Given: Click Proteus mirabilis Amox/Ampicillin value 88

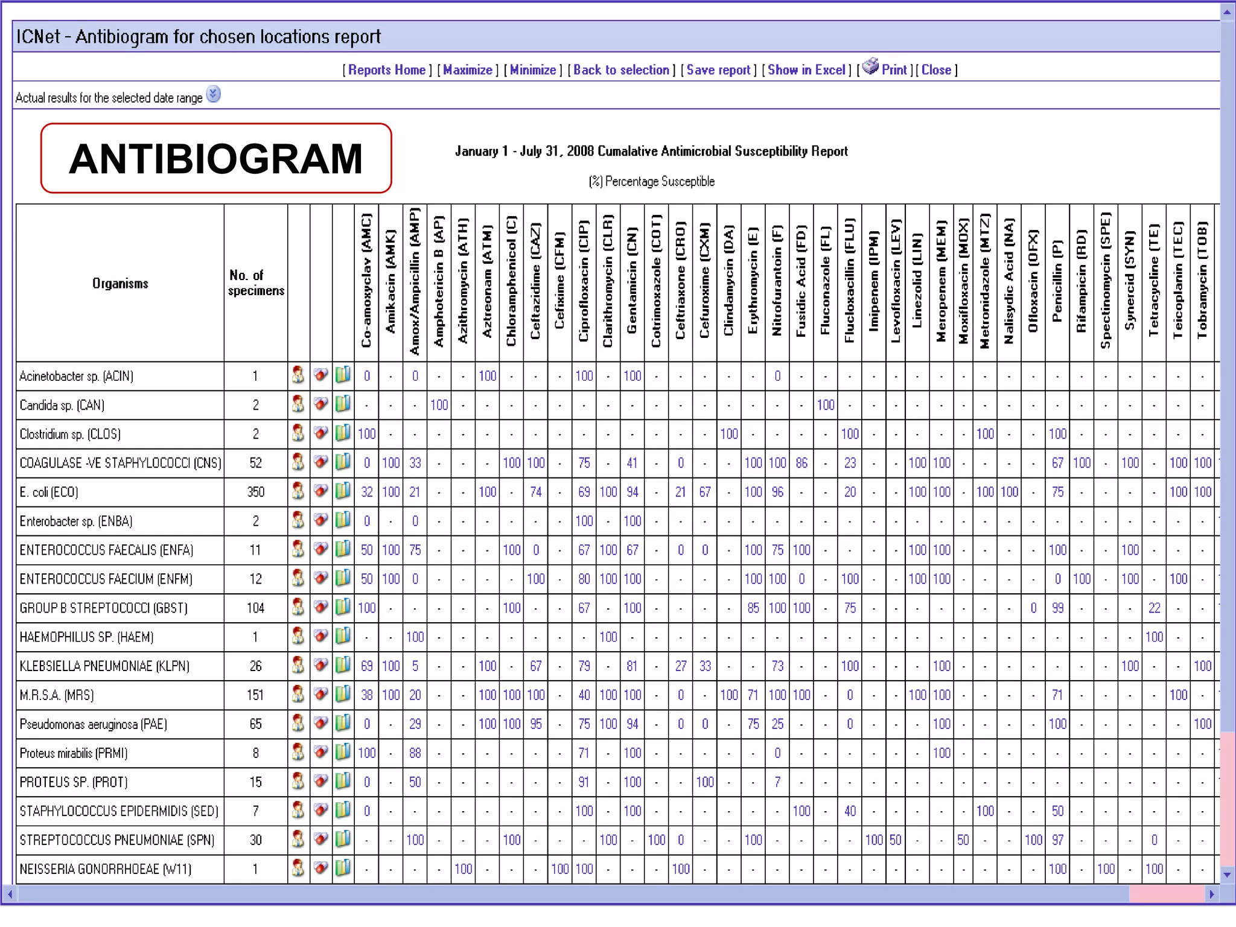Looking at the screenshot, I should pyautogui.click(x=415, y=753).
